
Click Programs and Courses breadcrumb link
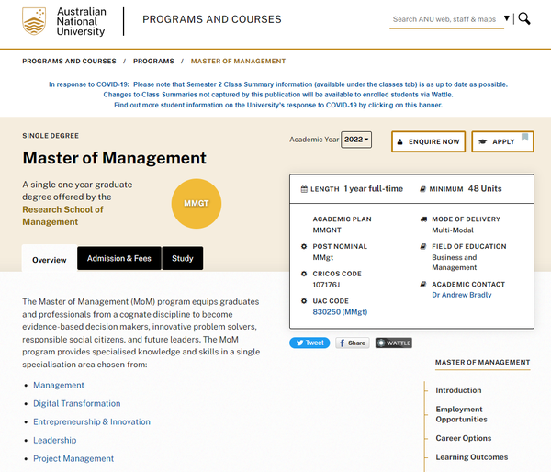(x=69, y=62)
